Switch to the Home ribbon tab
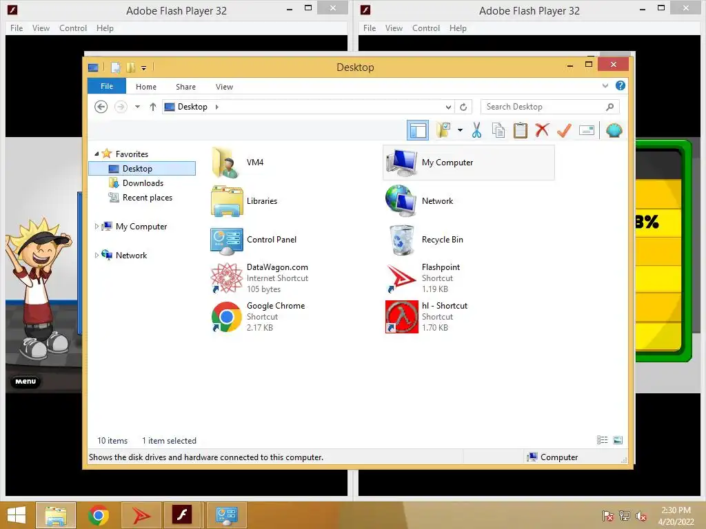The height and width of the screenshot is (529, 706). click(x=146, y=87)
